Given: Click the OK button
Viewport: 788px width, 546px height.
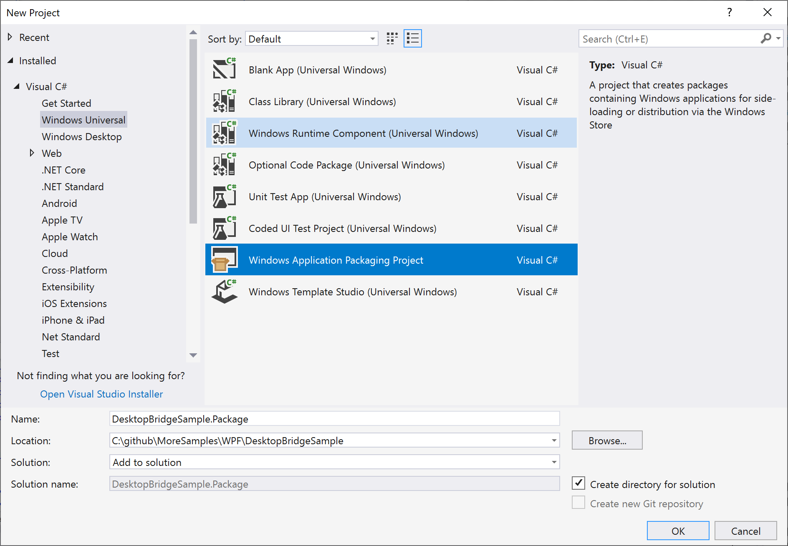Looking at the screenshot, I should [678, 531].
